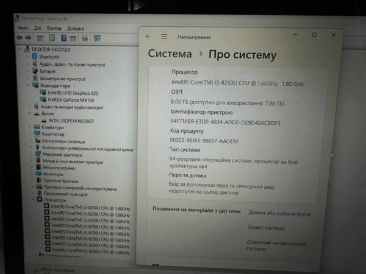Collapse the Диски category
The width and height of the screenshot is (366, 274).
29,113
